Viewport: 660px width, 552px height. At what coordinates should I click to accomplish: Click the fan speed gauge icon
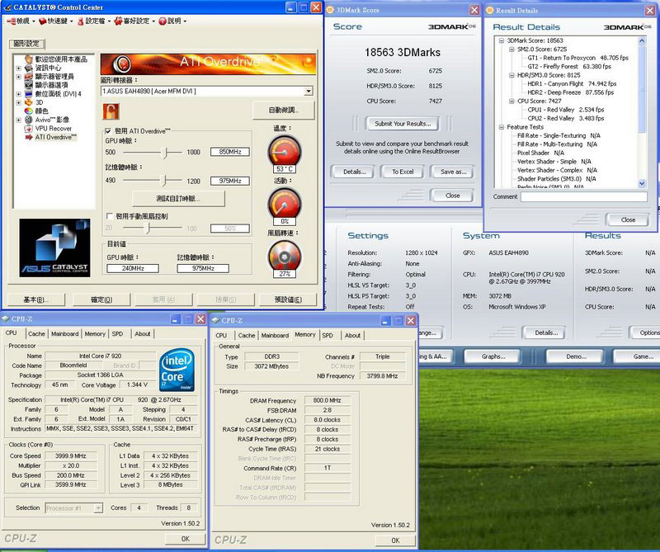pos(284,257)
